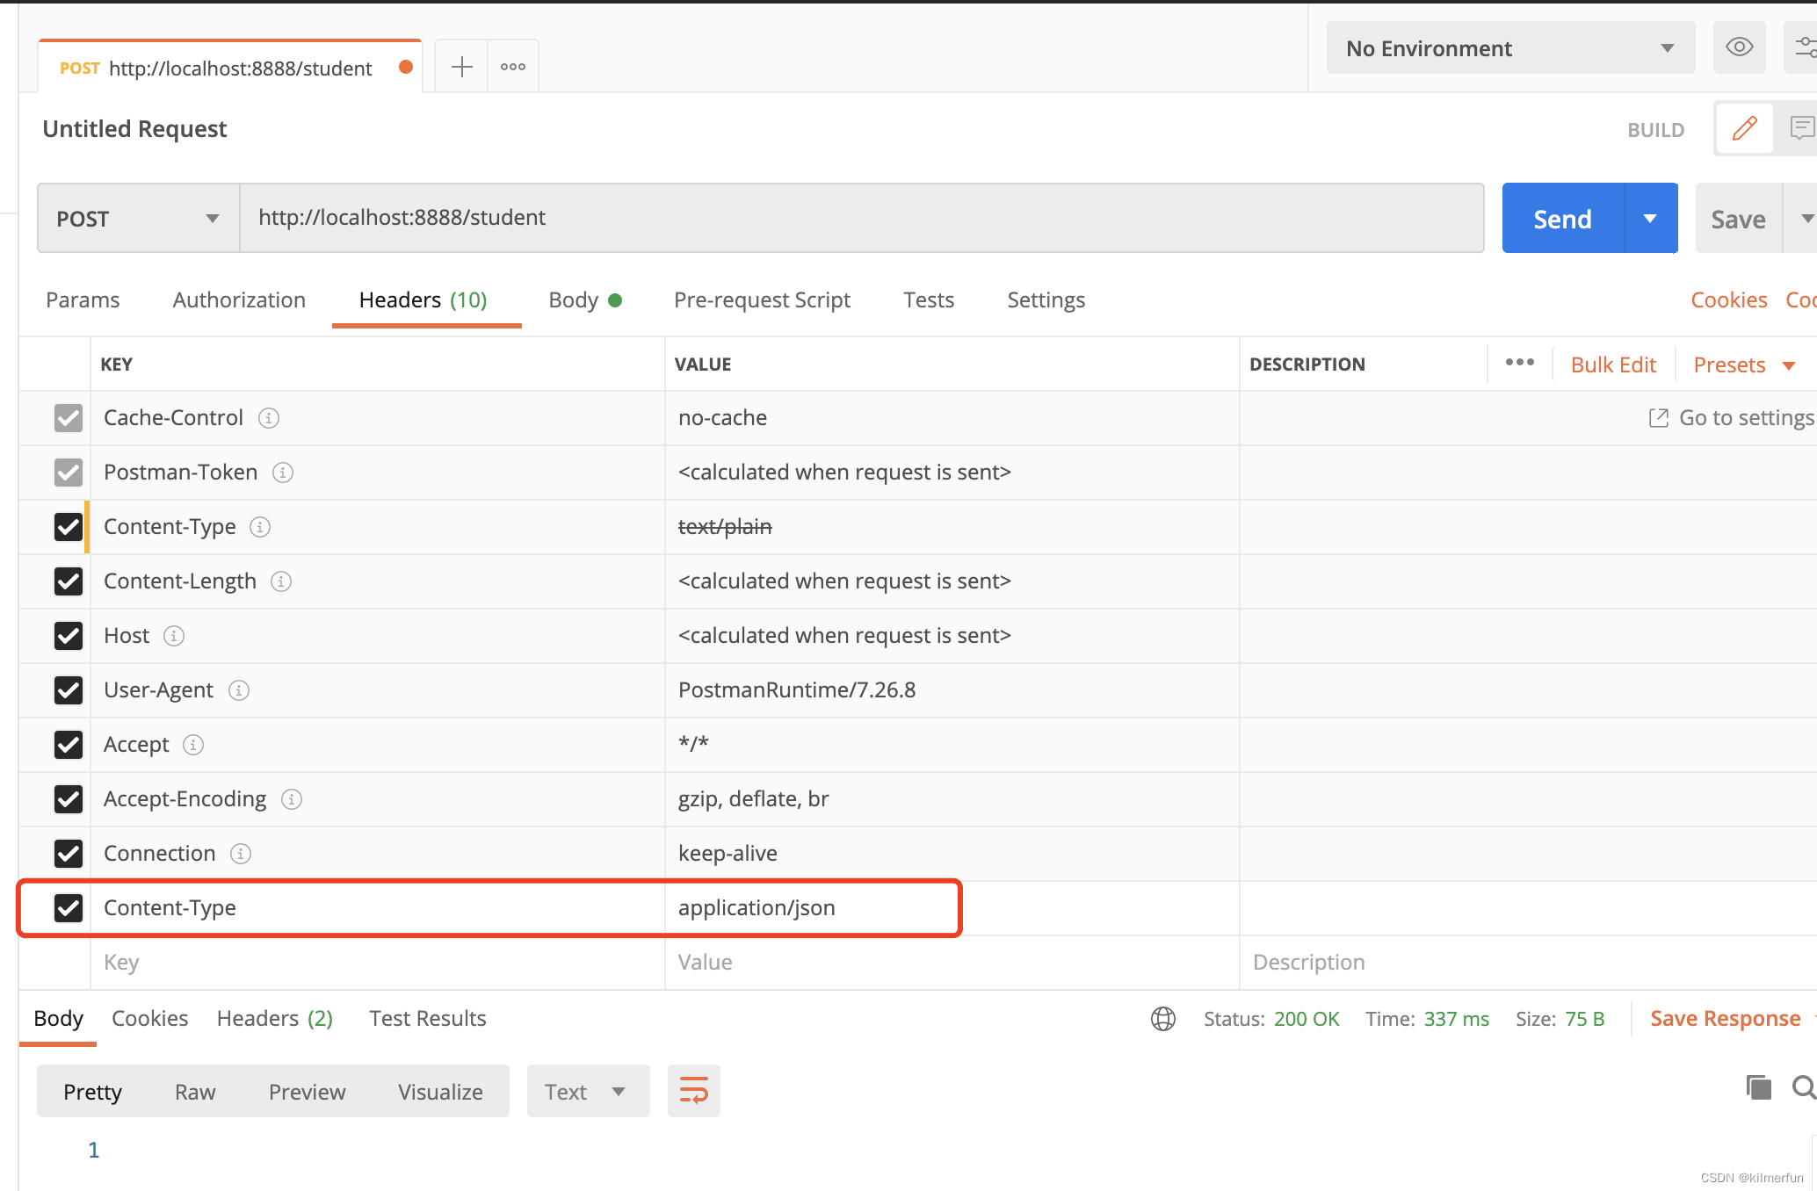1817x1191 pixels.
Task: Toggle the User-Agent header checkbox
Action: click(69, 690)
